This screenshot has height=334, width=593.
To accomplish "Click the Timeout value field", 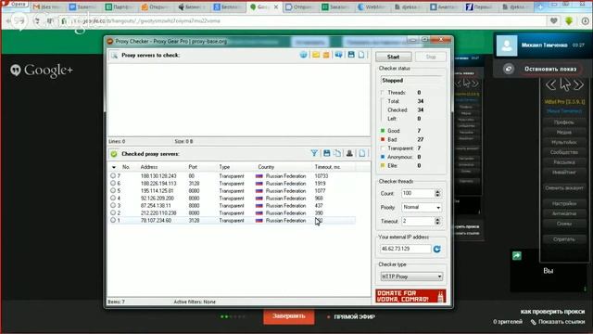I will tap(417, 221).
